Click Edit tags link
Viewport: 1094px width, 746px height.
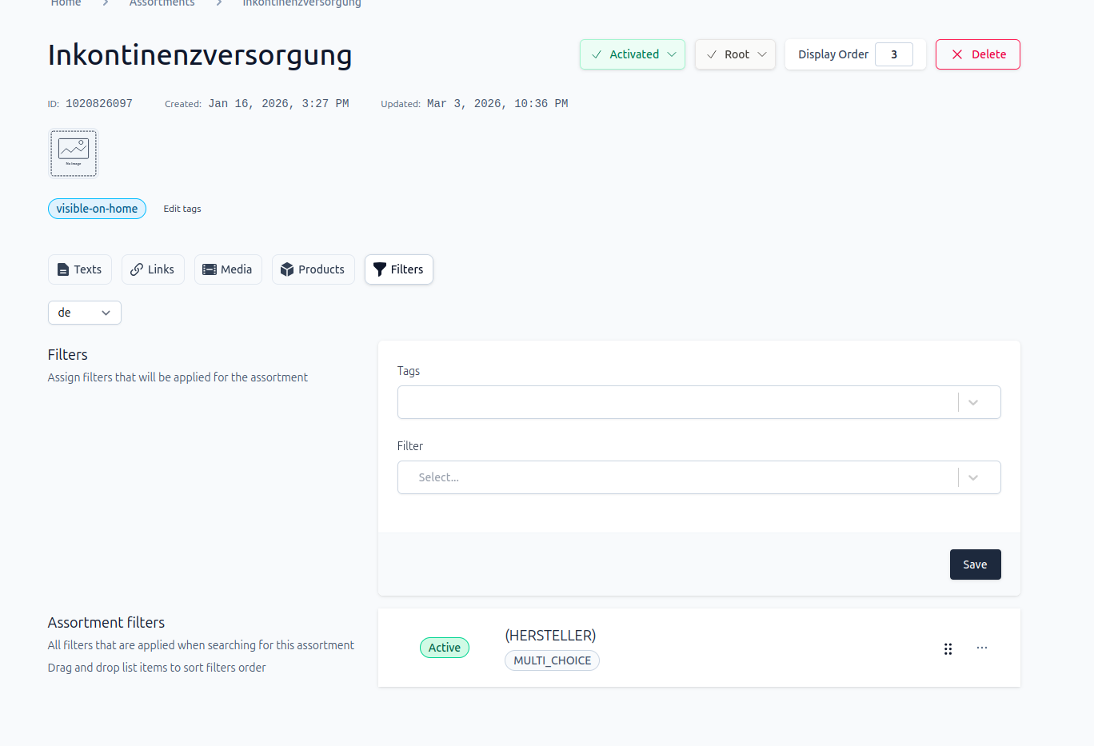tap(182, 209)
